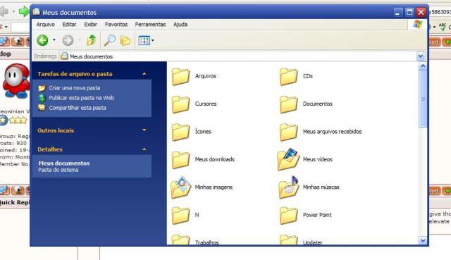Click Criar uma nova pasta
This screenshot has width=451, height=260.
pos(75,88)
